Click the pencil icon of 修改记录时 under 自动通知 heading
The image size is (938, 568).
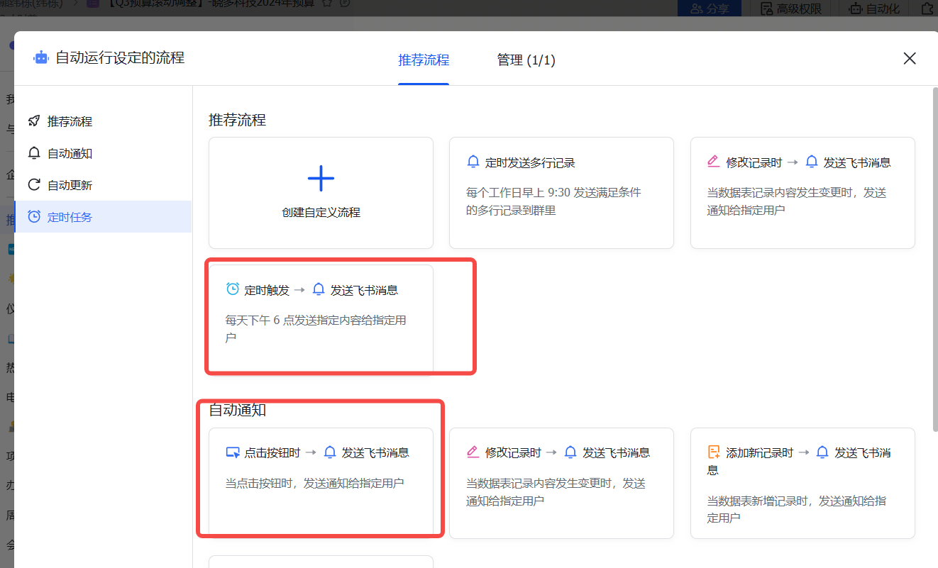(473, 452)
